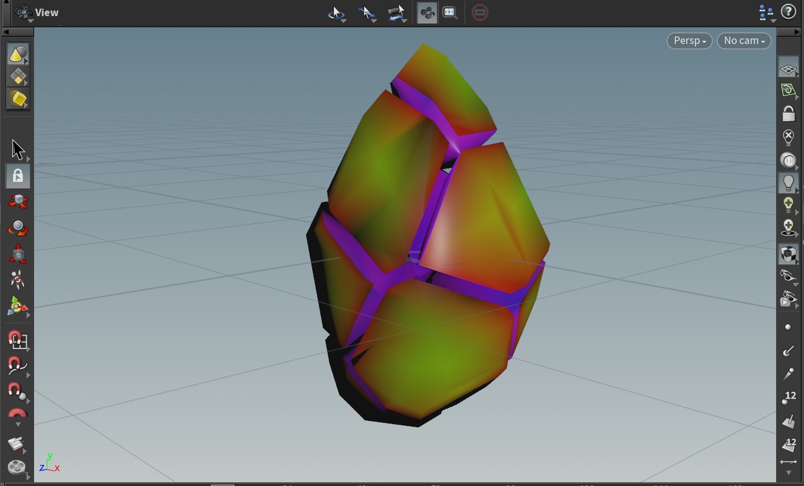Enable grid snapping magnet icon

click(17, 340)
